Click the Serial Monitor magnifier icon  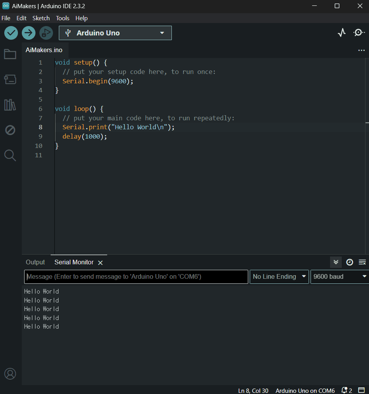[x=359, y=33]
